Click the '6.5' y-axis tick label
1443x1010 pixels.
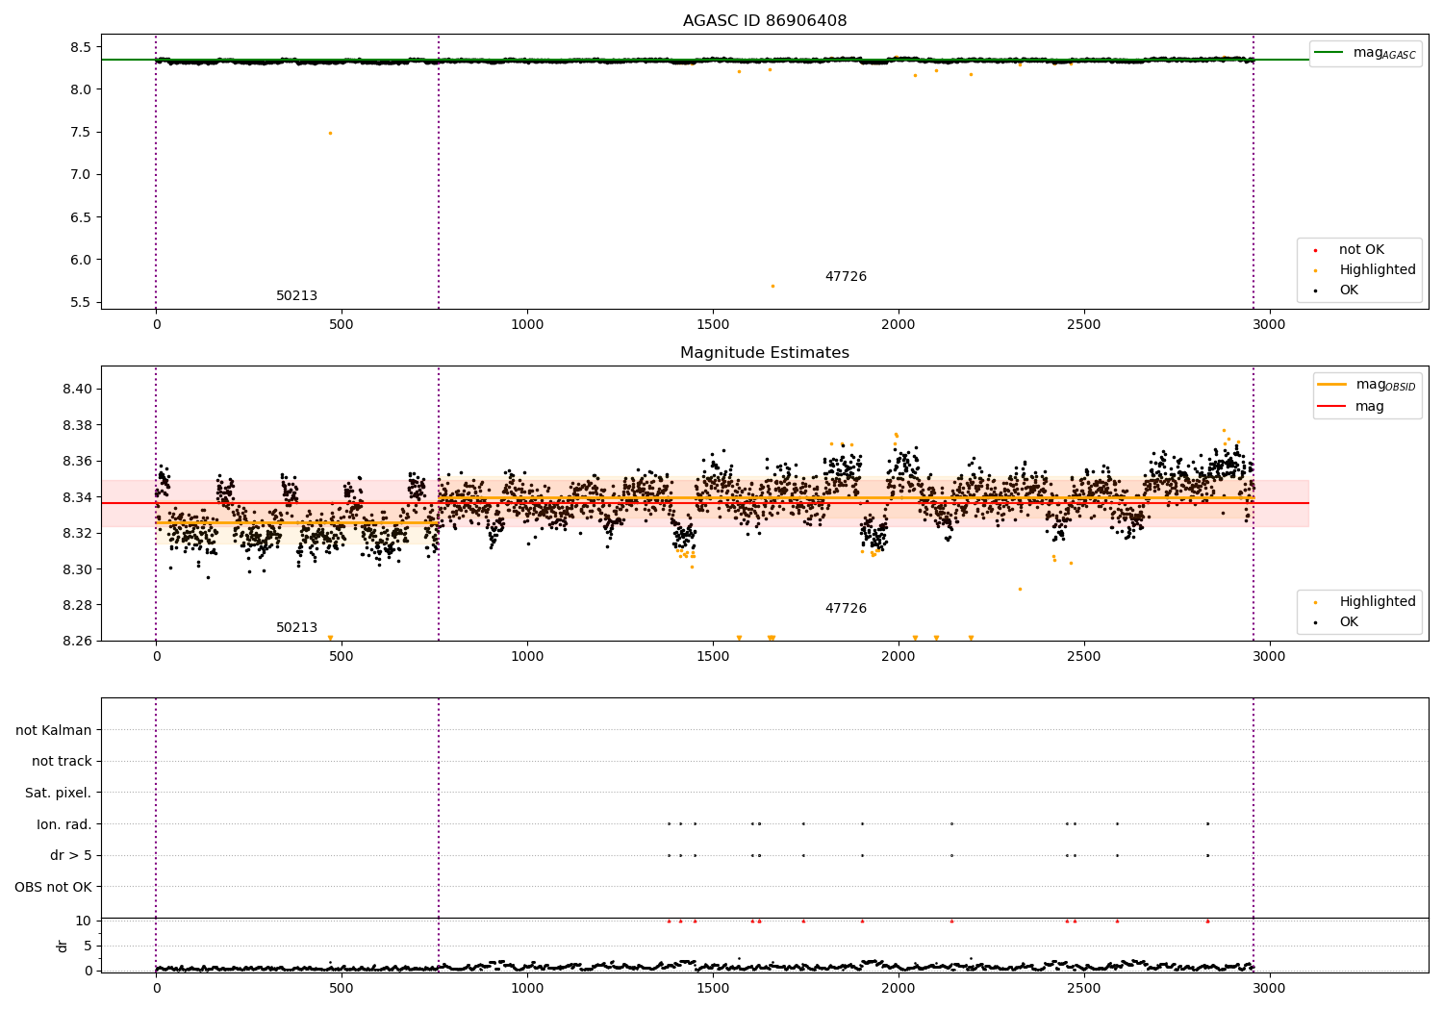81,217
